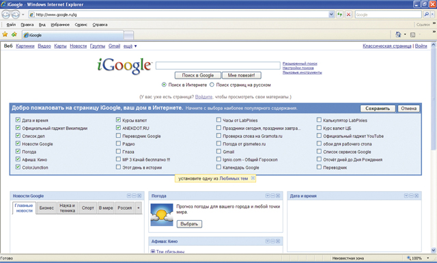Image resolution: width=437 pixels, height=263 pixels.
Task: Uncheck the Курсы валют checkbox
Action: 118,120
